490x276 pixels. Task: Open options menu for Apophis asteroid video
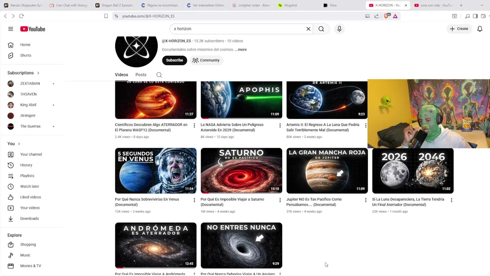[x=280, y=125]
